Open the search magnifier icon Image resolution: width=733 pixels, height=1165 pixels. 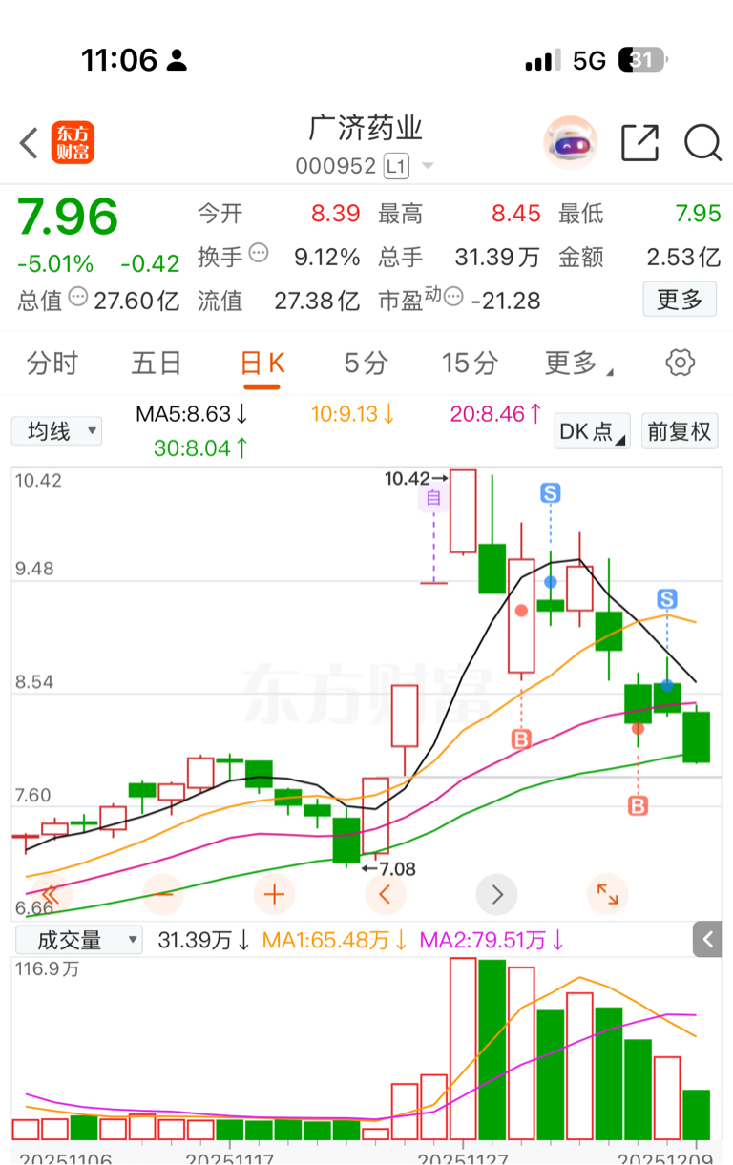point(702,143)
